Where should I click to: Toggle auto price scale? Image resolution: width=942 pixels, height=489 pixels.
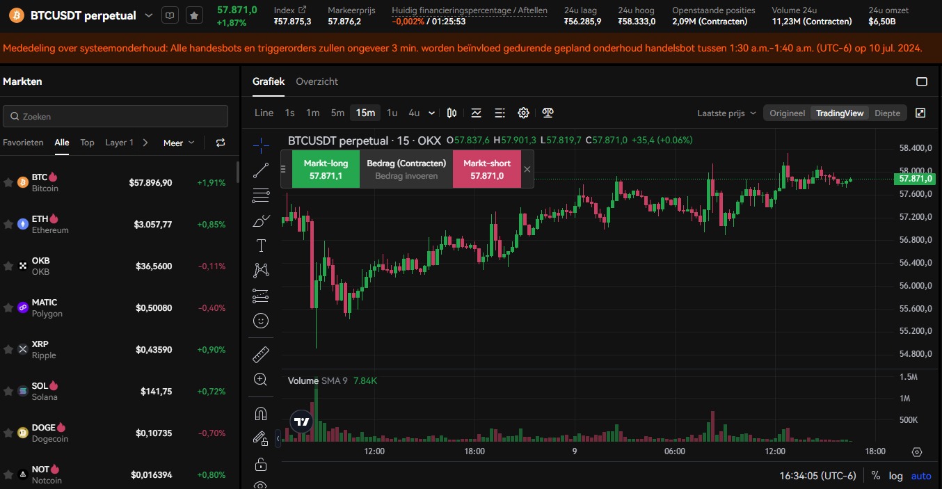921,476
